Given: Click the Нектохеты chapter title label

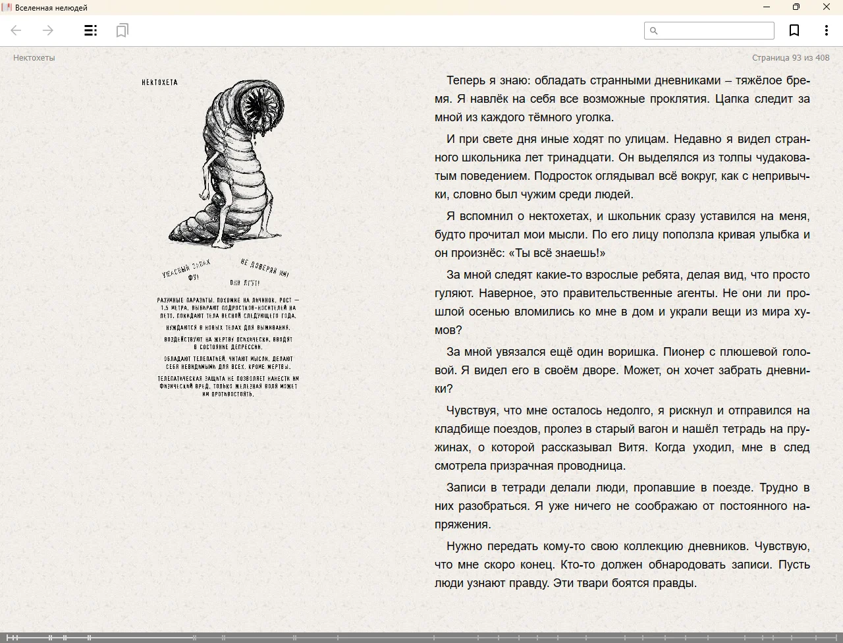Looking at the screenshot, I should tap(34, 58).
